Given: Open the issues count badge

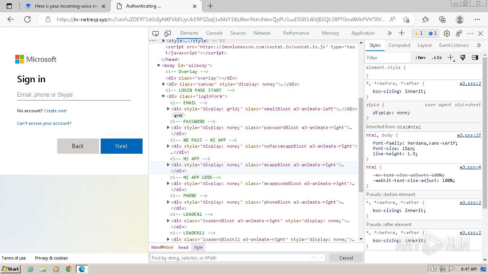Looking at the screenshot, I should (433, 33).
